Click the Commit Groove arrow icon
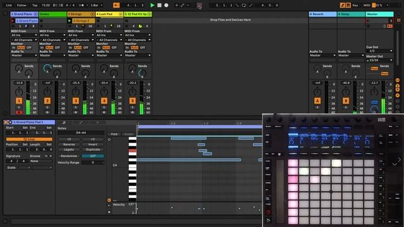Viewport: 404px width, 227px height. pos(50,156)
